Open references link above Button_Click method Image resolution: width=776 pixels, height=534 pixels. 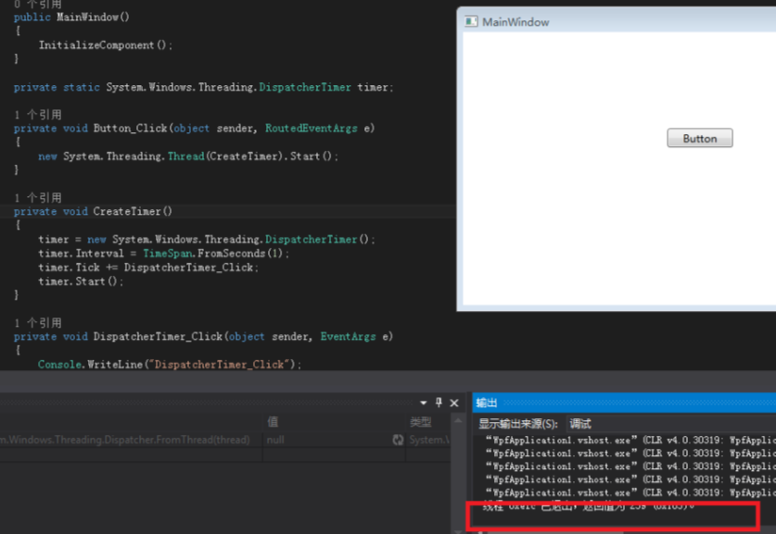(x=38, y=115)
